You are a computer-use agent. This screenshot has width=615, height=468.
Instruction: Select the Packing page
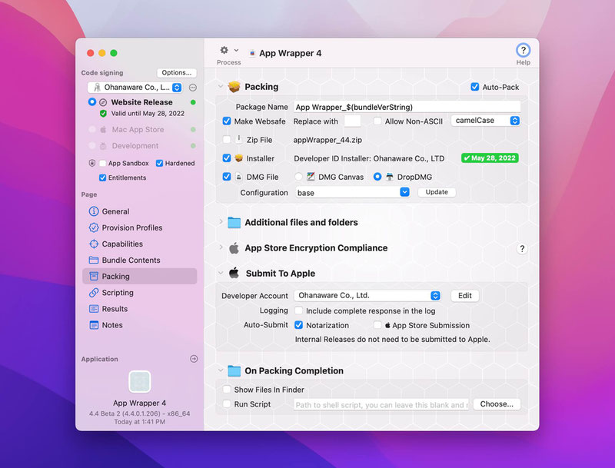click(x=140, y=277)
